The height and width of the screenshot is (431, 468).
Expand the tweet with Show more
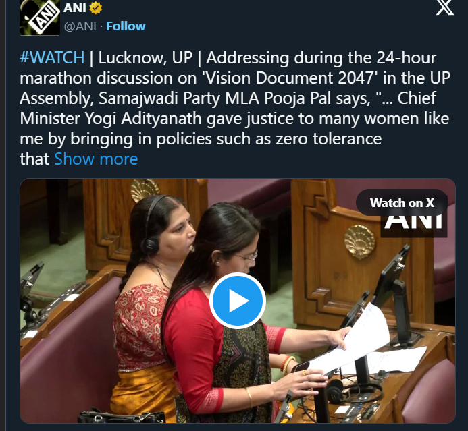96,159
